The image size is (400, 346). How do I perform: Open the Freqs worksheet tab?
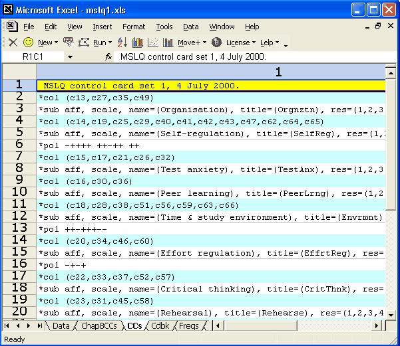click(188, 326)
